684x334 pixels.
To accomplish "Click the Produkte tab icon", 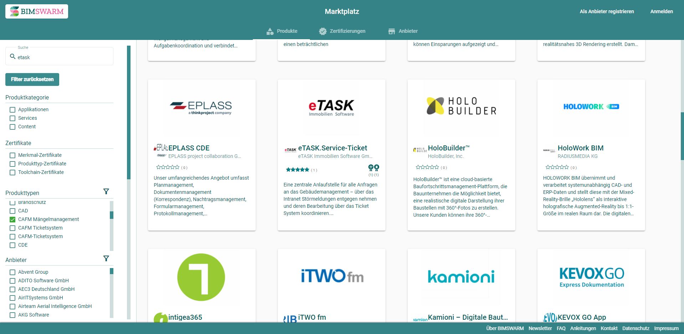I will pyautogui.click(x=270, y=31).
